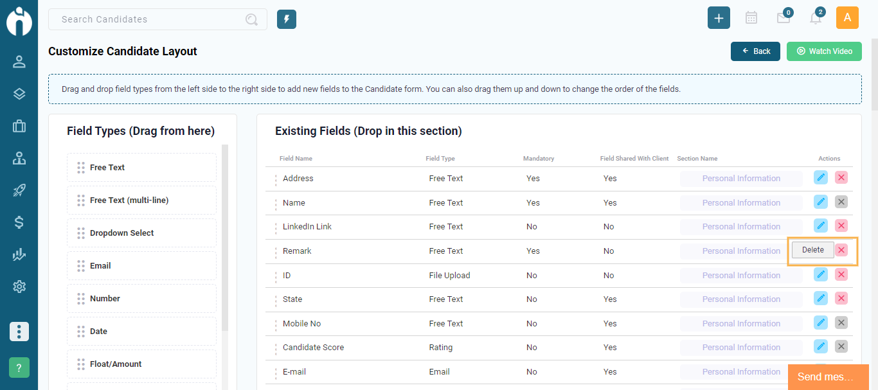Open the analytics chart icon in sidebar
878x390 pixels.
tap(19, 254)
